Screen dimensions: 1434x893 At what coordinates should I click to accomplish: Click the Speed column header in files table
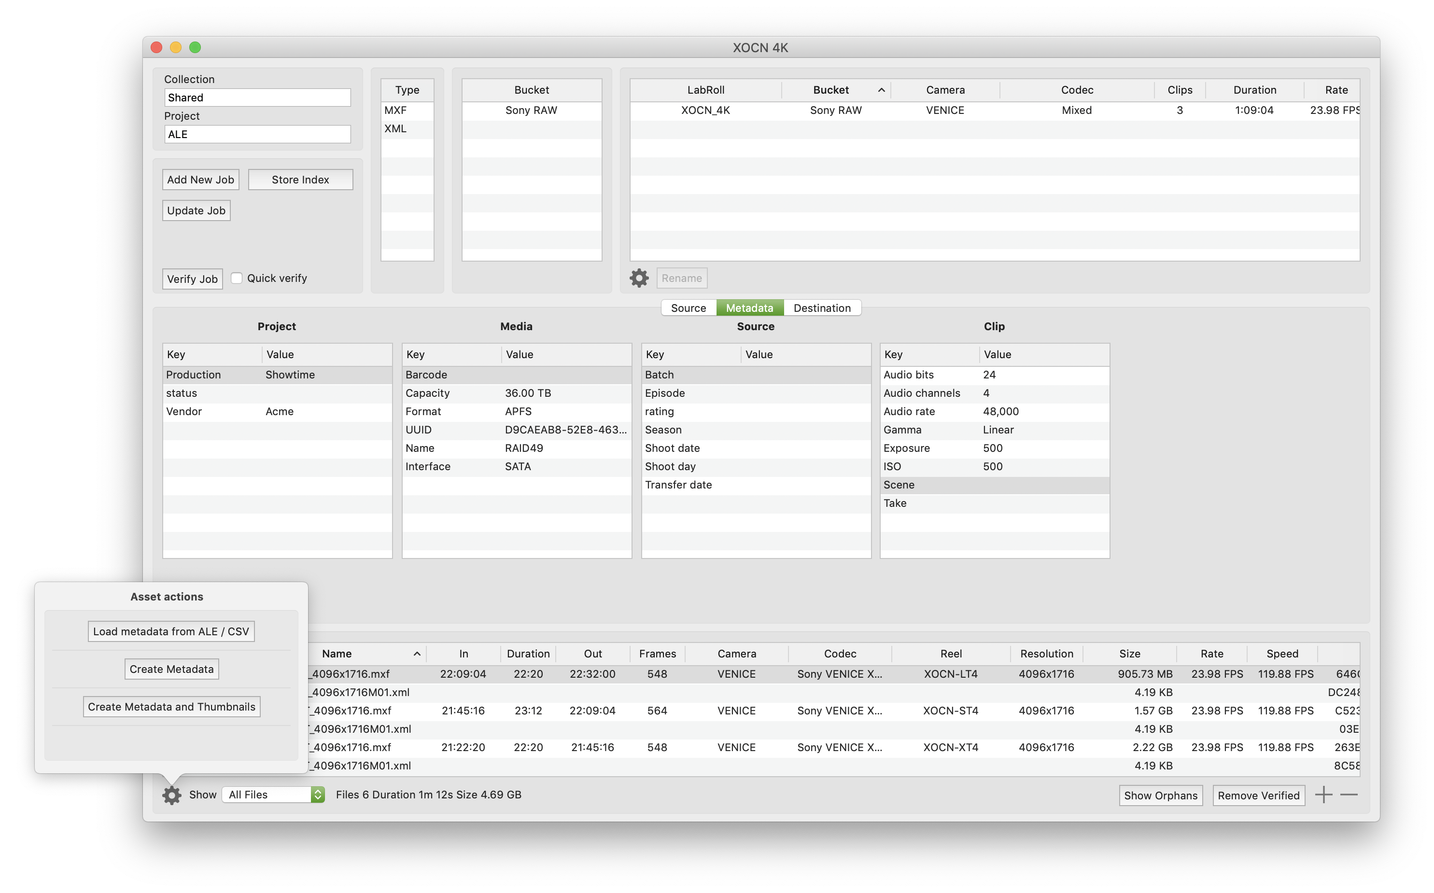tap(1282, 654)
